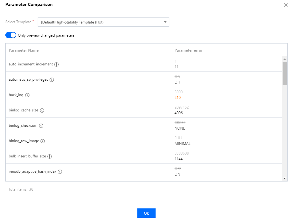Click the innodb_adaptive_hash_index info icon
The width and height of the screenshot is (292, 220).
[60, 172]
